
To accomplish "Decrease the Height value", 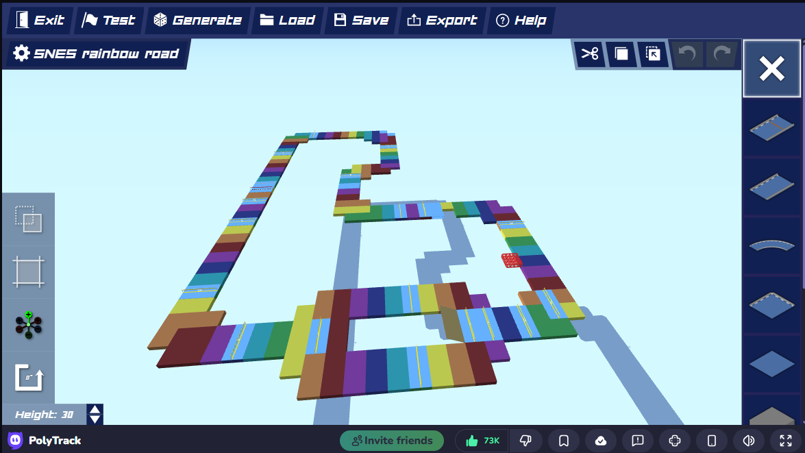I will [95, 419].
